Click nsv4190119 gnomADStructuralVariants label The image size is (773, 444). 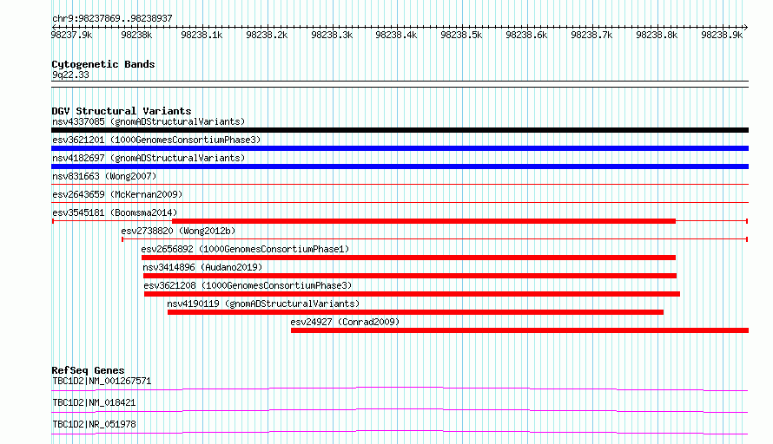coord(263,304)
